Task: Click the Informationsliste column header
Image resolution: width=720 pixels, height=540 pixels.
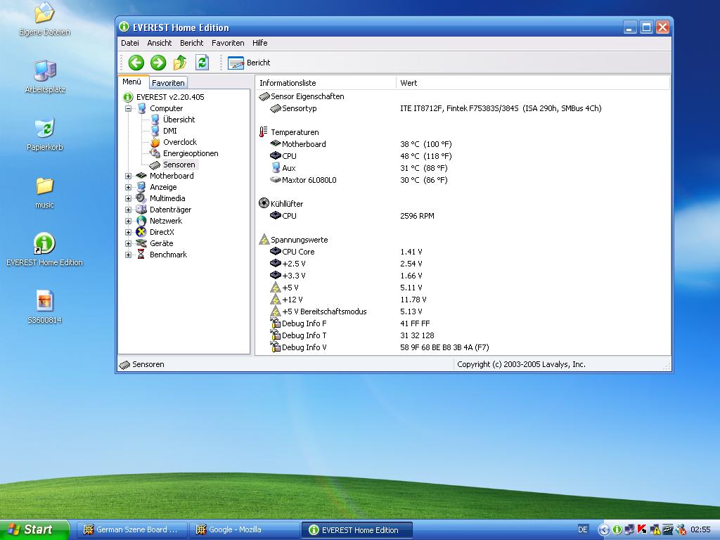Action: (326, 83)
